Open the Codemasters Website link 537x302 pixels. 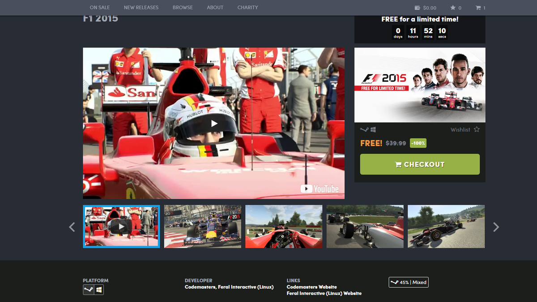click(312, 287)
